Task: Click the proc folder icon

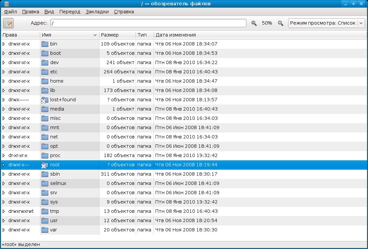Action: [x=45, y=156]
